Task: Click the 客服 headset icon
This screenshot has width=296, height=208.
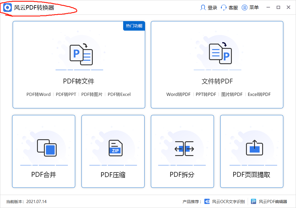Action: tap(224, 8)
